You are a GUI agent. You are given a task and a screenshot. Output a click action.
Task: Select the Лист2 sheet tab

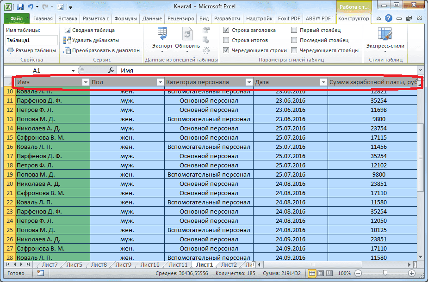pyautogui.click(x=229, y=265)
